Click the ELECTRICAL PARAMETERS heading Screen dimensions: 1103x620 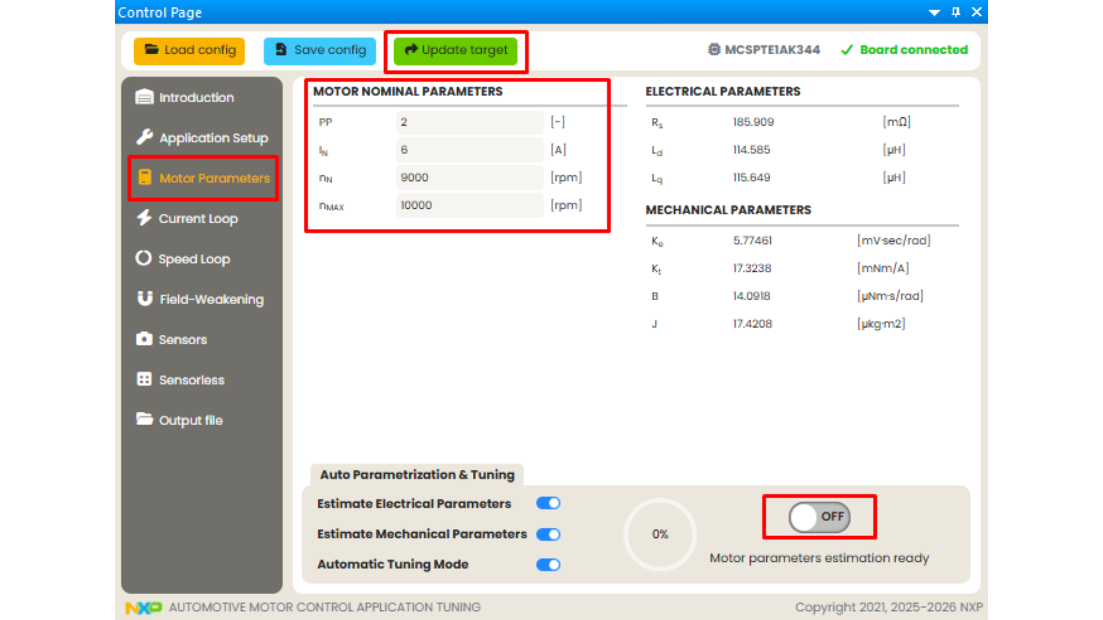click(723, 91)
